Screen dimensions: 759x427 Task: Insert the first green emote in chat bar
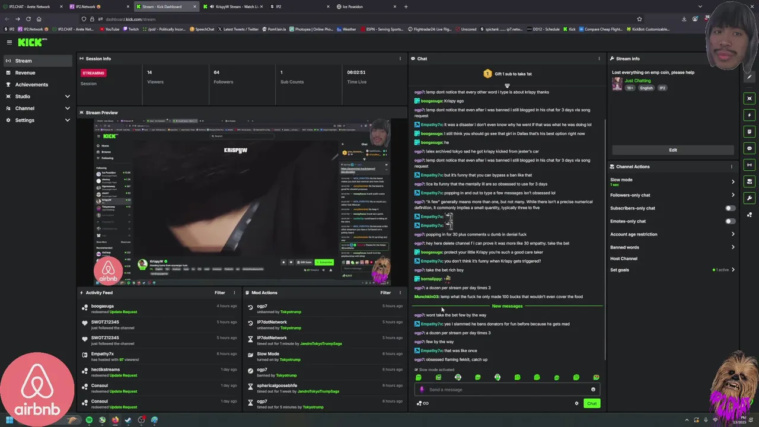(x=419, y=377)
